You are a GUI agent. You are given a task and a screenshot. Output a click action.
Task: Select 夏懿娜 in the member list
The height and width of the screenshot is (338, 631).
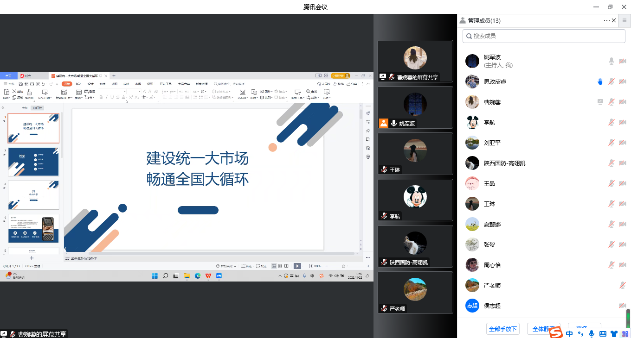[x=492, y=224]
